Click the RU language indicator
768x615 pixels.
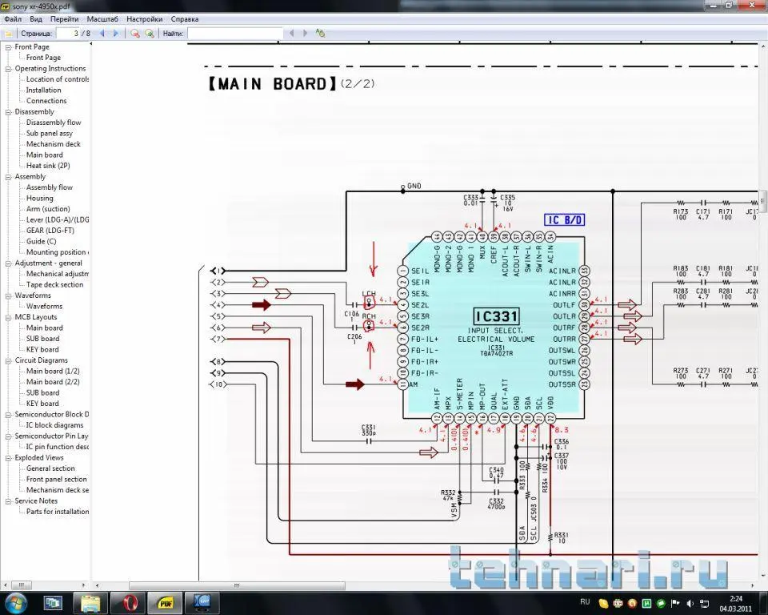(x=585, y=601)
